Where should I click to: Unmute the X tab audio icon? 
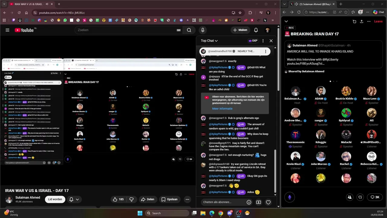pos(296,4)
